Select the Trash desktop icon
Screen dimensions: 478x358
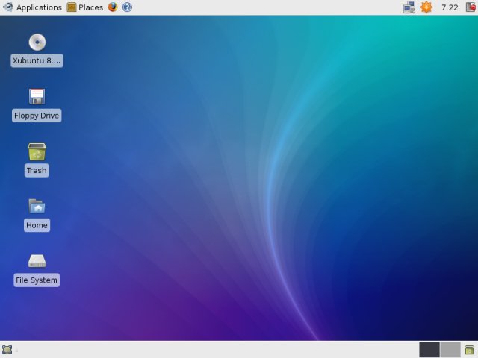[x=37, y=151]
